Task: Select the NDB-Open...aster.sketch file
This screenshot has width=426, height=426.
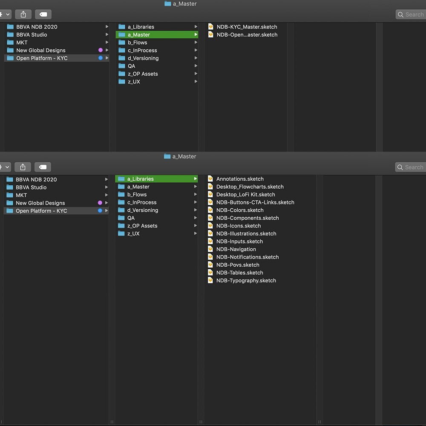Action: click(x=247, y=35)
